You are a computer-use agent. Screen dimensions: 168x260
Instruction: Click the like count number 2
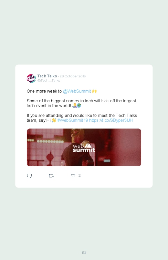click(x=79, y=175)
